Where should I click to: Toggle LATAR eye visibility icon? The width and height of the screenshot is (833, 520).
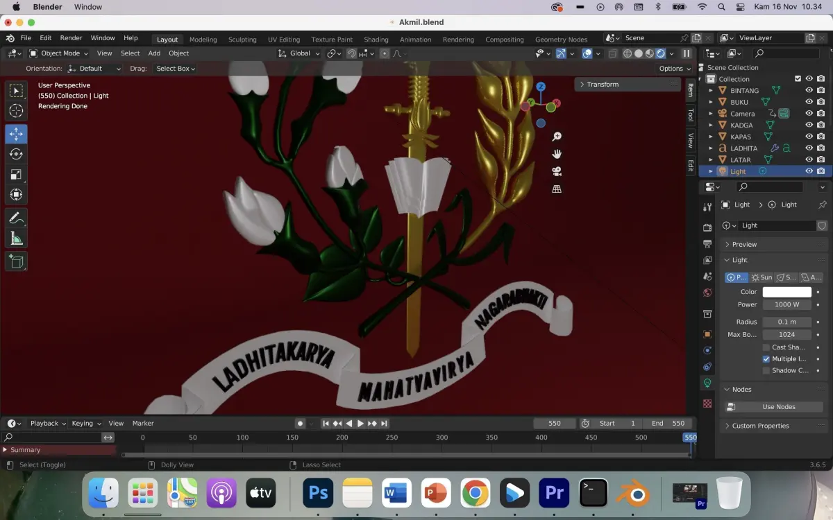pos(809,159)
